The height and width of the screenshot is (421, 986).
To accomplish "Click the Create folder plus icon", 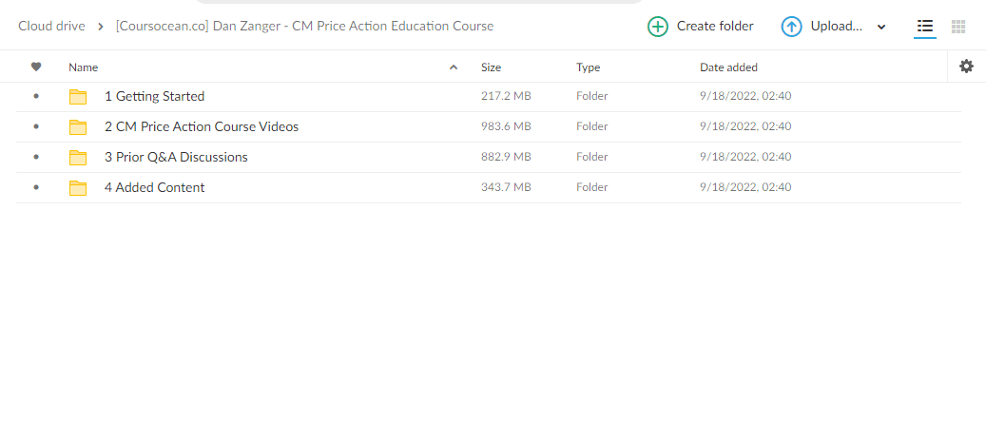I will tap(658, 27).
